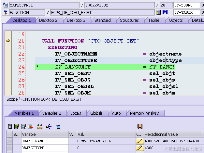Switch to the Desktop 1 tab

(22, 20)
